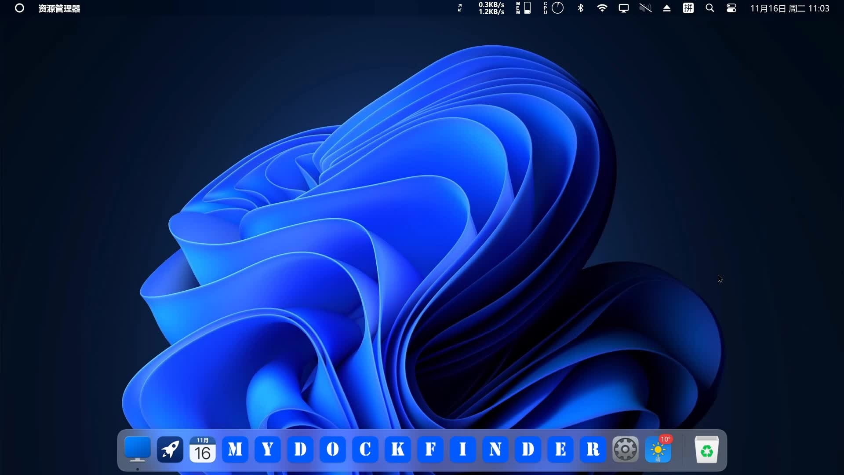Open the gear settings icon in dock
This screenshot has height=475, width=844.
(x=625, y=449)
